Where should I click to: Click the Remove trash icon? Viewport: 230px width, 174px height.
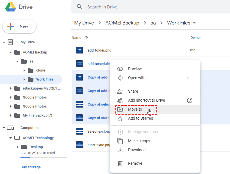(120, 163)
